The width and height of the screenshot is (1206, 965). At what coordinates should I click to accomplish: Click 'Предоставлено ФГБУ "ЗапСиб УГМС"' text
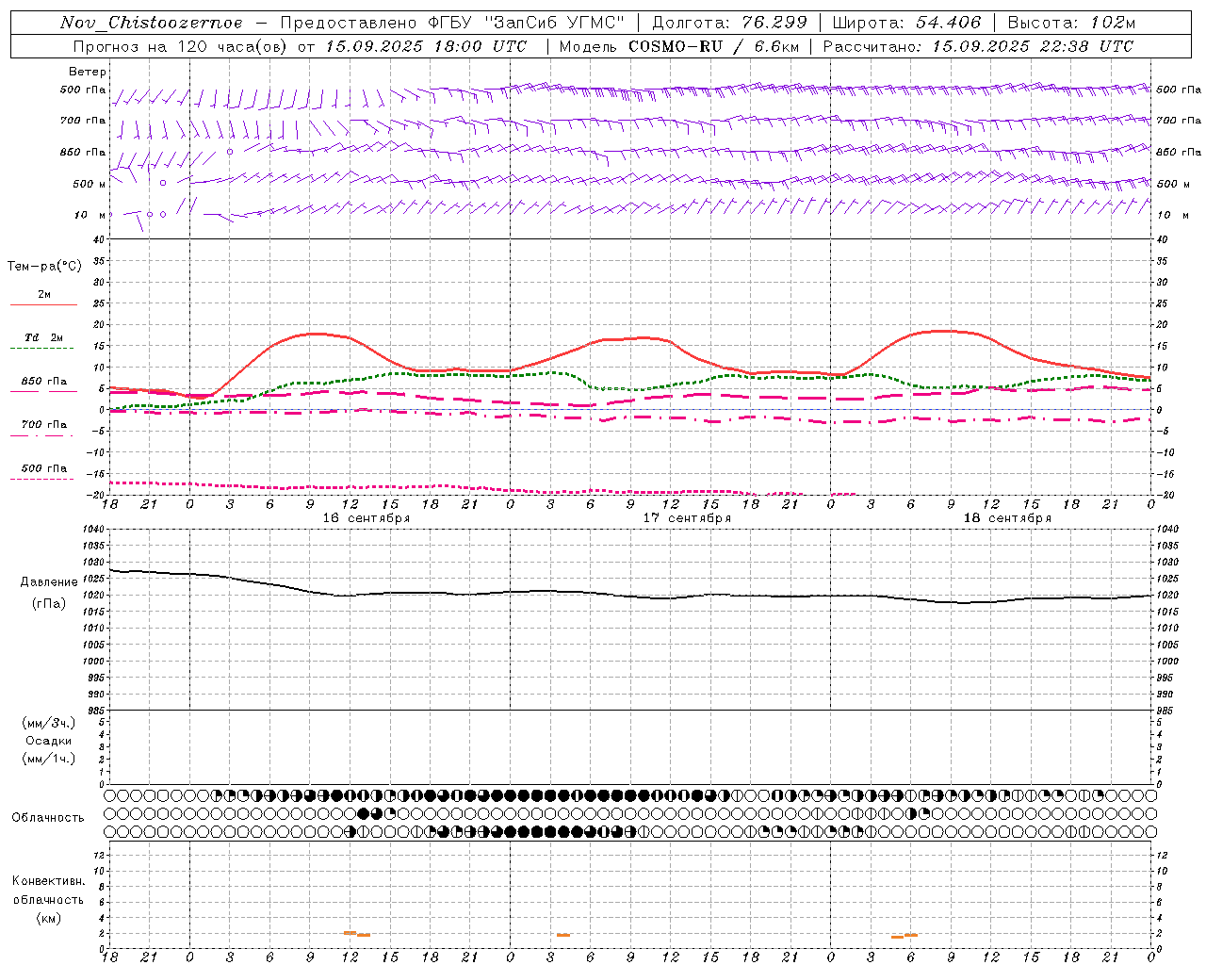[452, 23]
